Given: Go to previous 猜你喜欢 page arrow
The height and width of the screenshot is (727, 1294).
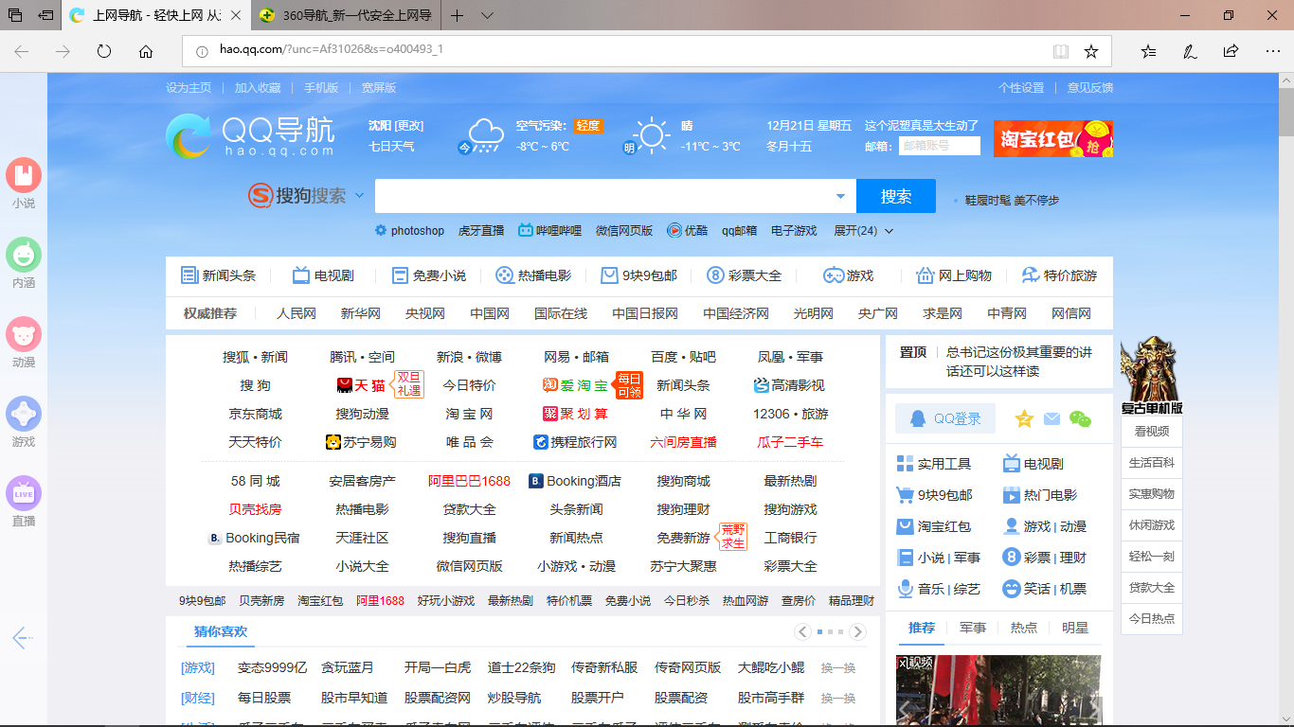Looking at the screenshot, I should (x=803, y=632).
